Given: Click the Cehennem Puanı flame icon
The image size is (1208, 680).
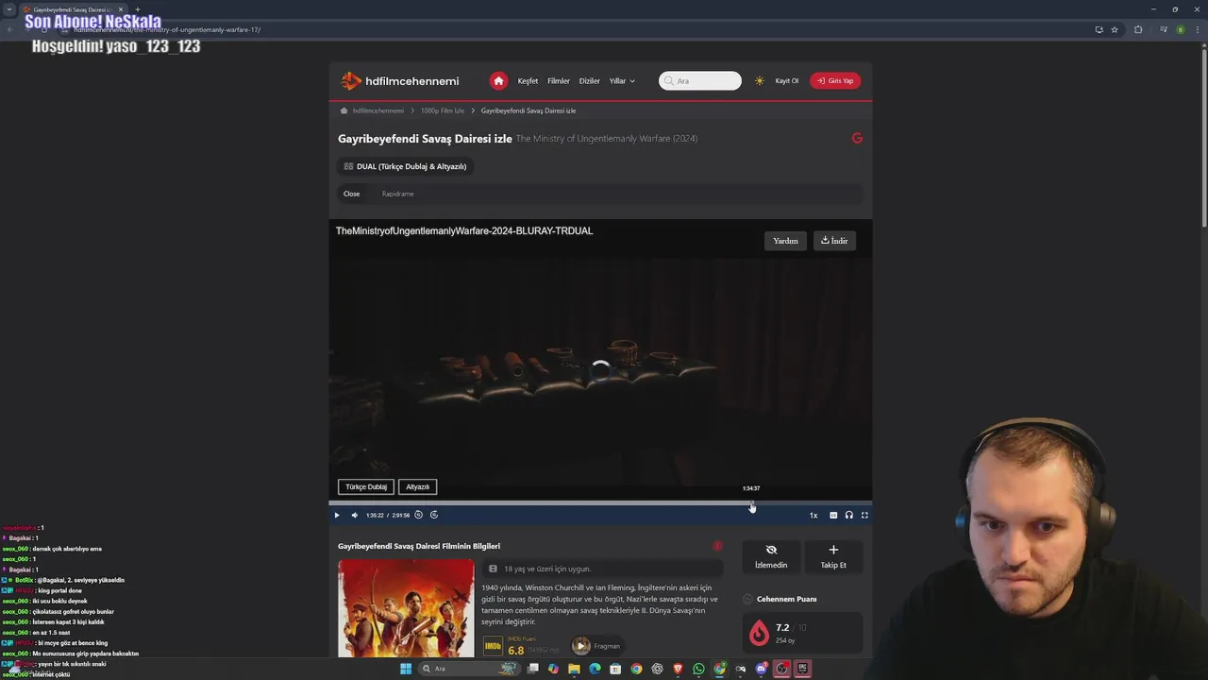Looking at the screenshot, I should point(760,634).
